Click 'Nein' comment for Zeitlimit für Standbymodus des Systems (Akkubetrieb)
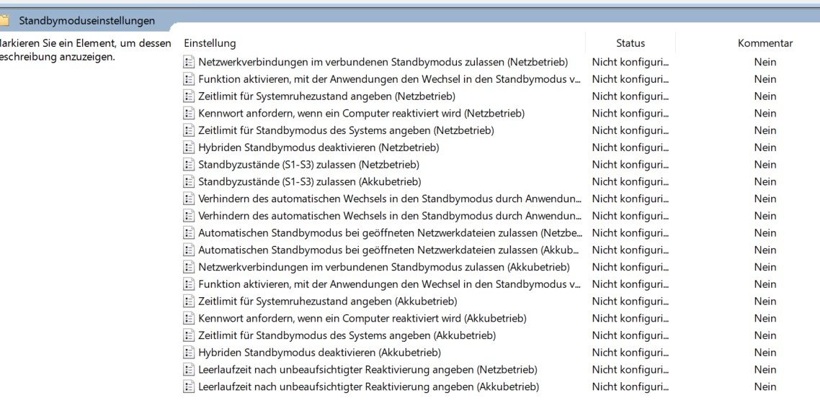Screen dimensions: 820x408 [765, 335]
